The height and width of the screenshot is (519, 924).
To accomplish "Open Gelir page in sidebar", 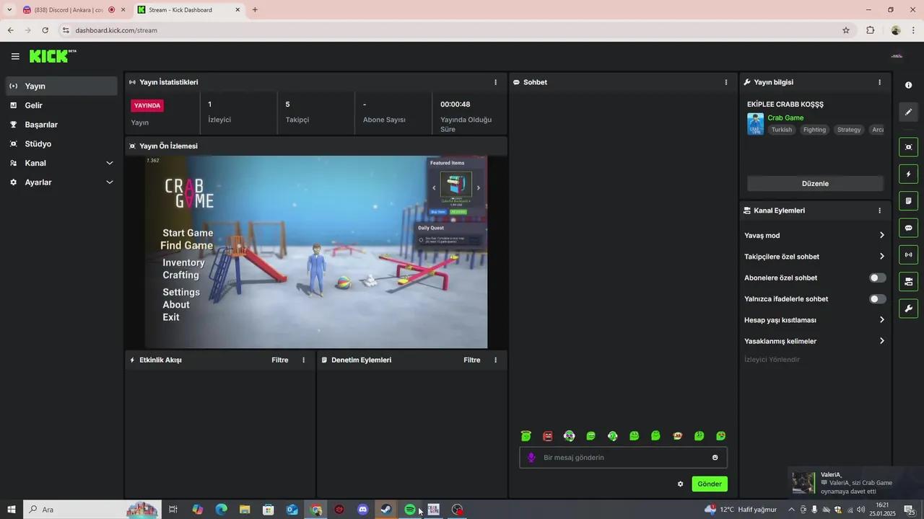I will (x=34, y=105).
